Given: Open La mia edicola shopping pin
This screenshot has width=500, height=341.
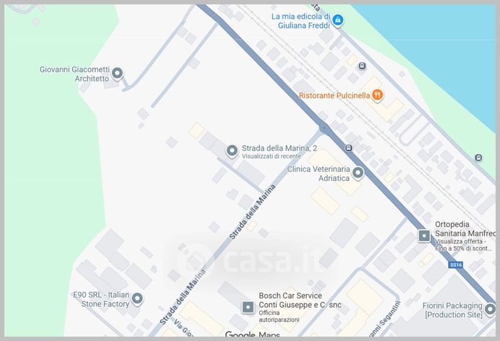Looking at the screenshot, I should [337, 20].
